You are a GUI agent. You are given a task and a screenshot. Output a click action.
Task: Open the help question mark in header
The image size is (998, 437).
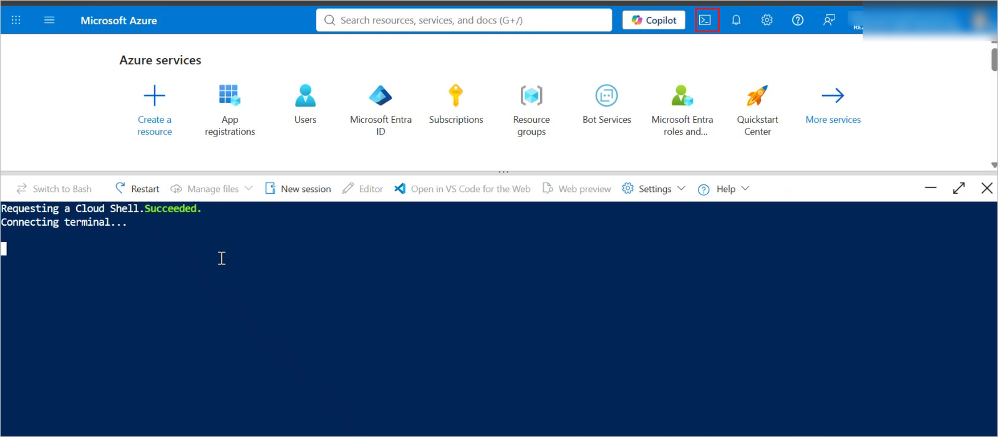tap(798, 21)
